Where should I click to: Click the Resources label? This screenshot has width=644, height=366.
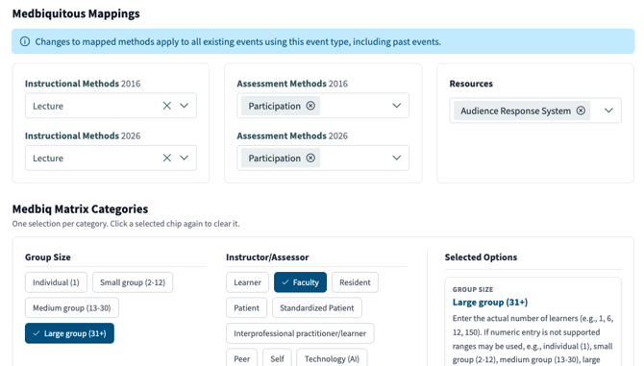tap(471, 84)
